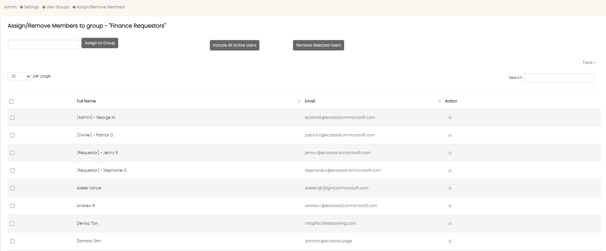Click dominic@ecobook.page email

(328, 241)
